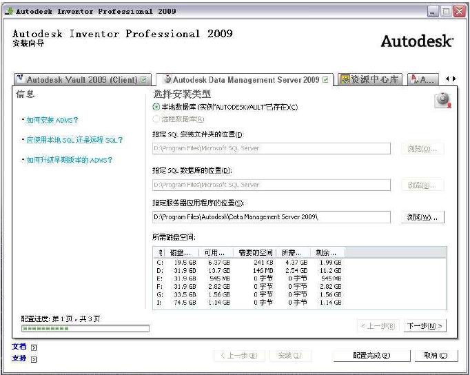Select the C: drive row

tap(249, 263)
